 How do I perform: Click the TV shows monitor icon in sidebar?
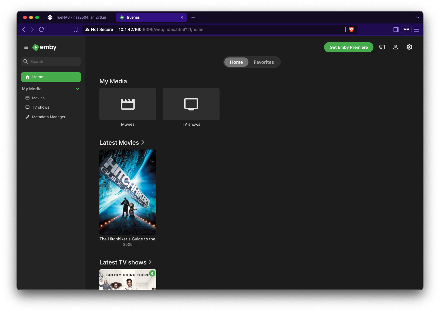(x=27, y=107)
